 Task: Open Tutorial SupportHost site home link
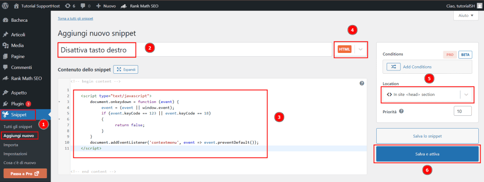37,6
